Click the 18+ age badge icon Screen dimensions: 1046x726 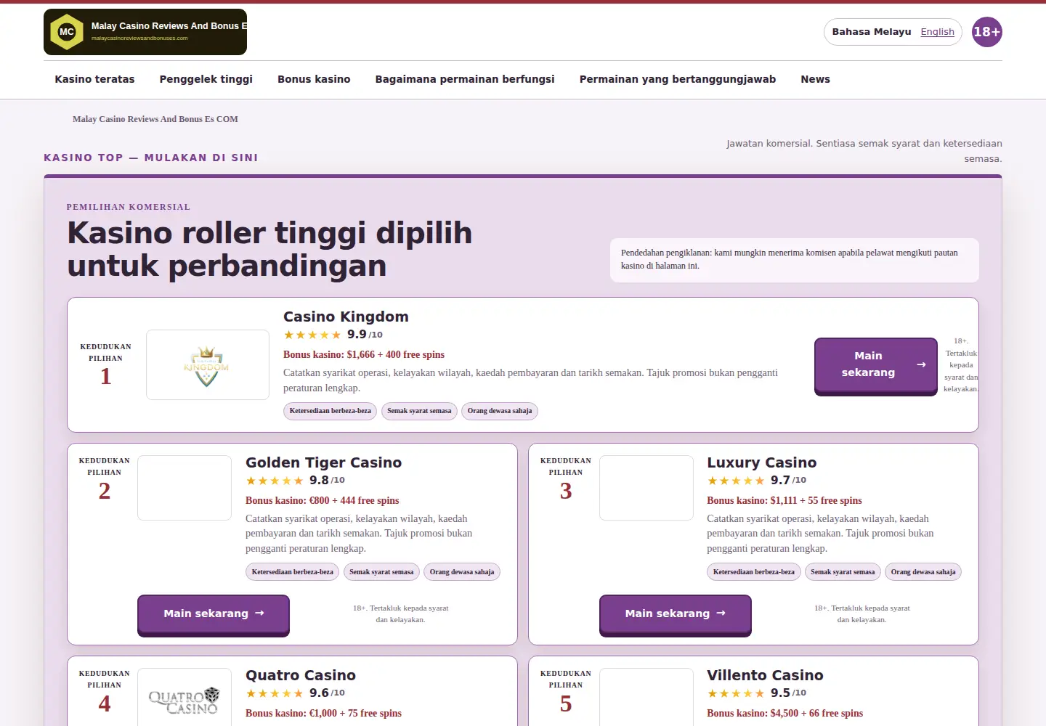coord(987,32)
